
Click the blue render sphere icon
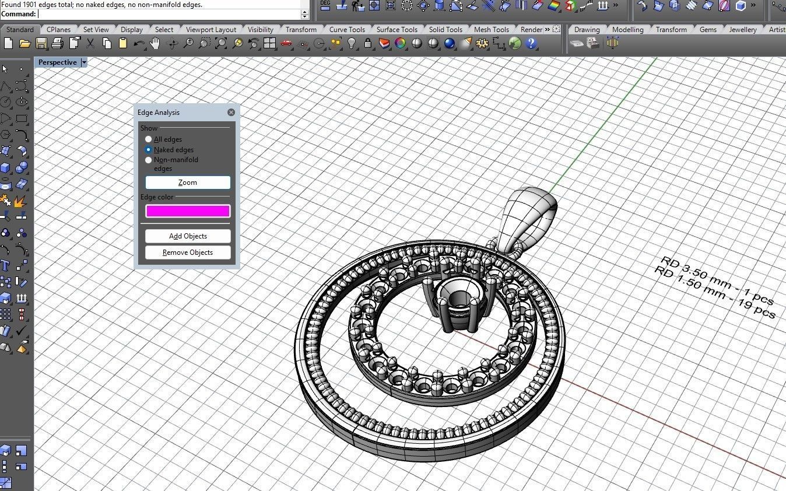click(x=449, y=43)
